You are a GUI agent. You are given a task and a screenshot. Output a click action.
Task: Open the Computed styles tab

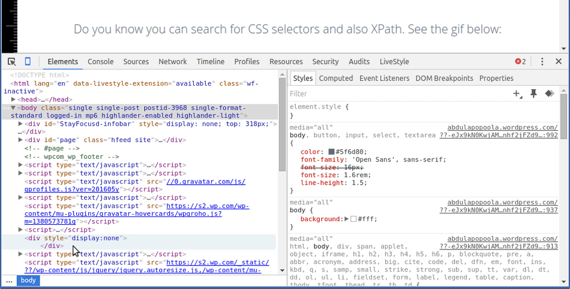click(x=335, y=79)
